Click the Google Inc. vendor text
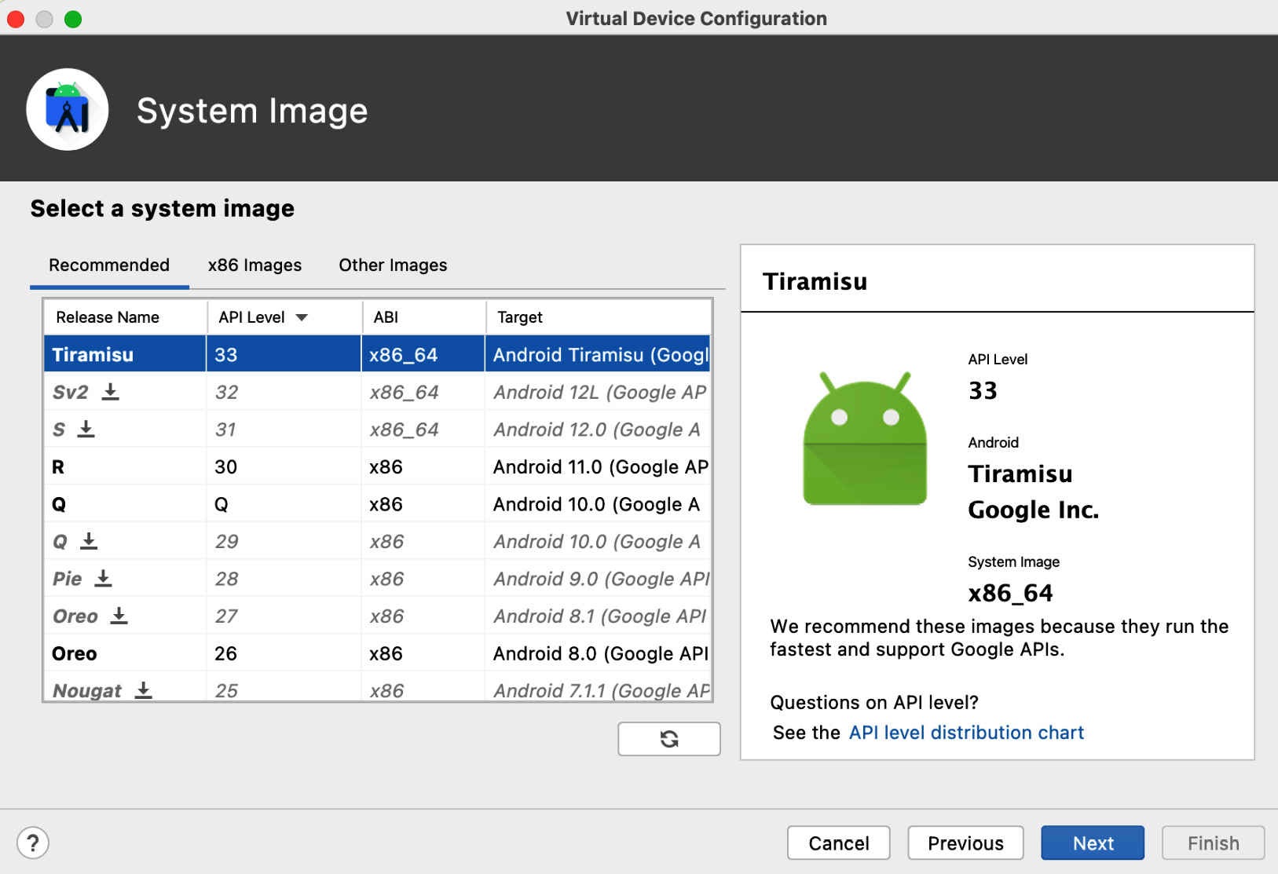Viewport: 1278px width, 874px height. pos(1033,510)
